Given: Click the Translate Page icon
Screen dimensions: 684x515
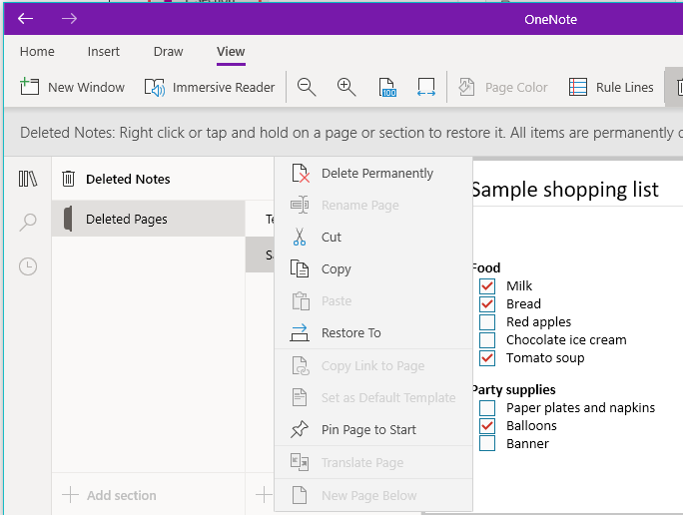Looking at the screenshot, I should (x=300, y=462).
